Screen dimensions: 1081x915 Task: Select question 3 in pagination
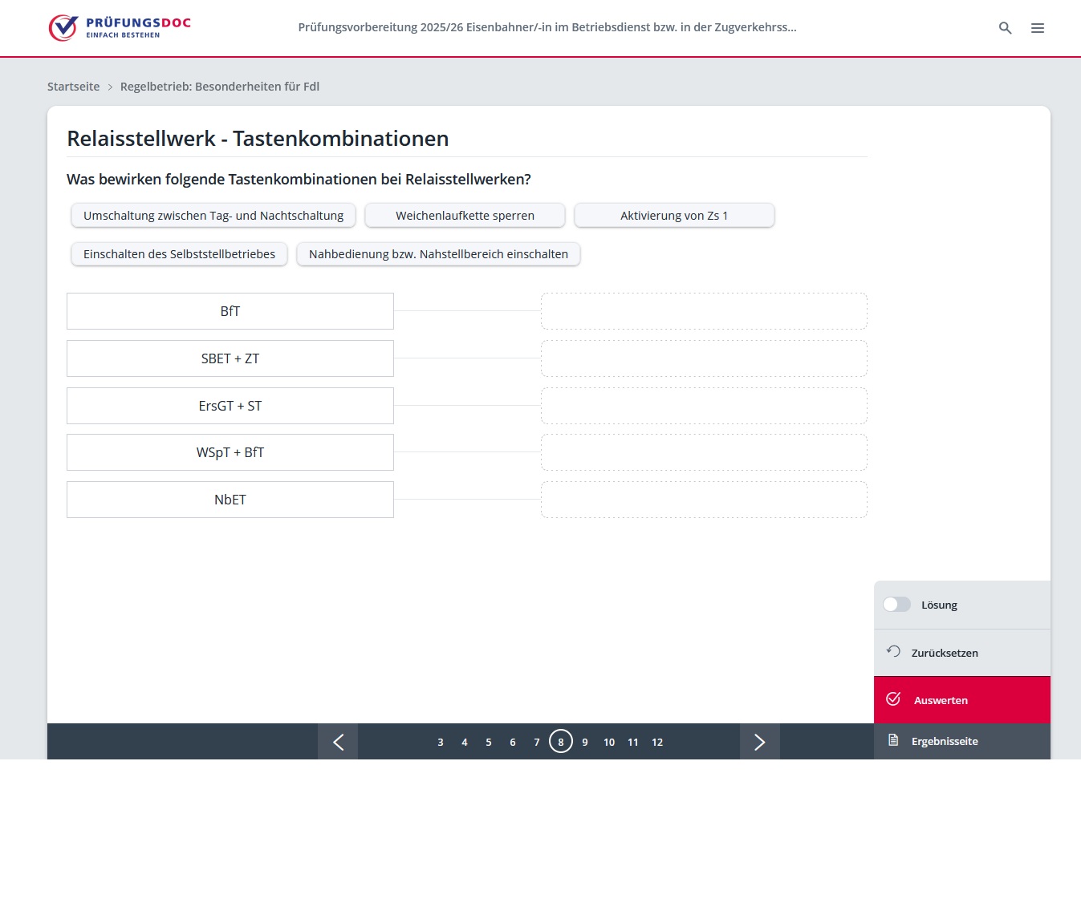[x=441, y=743]
